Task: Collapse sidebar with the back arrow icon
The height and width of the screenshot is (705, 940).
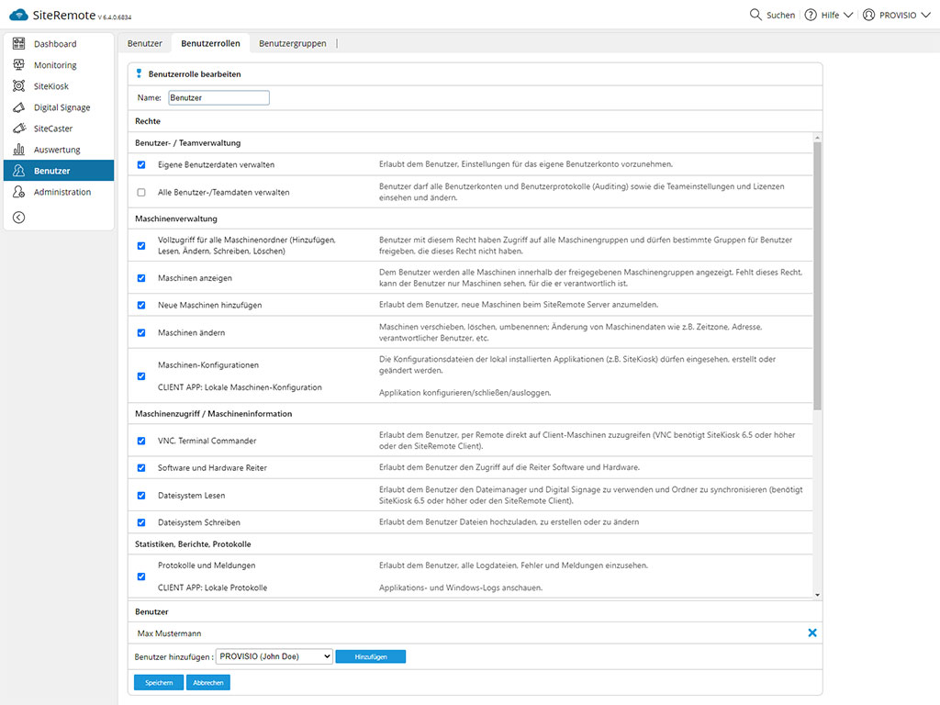Action: (18, 218)
